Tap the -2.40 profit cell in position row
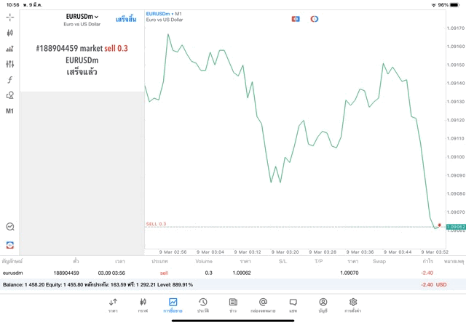Image resolution: width=466 pixels, height=325 pixels. coord(427,273)
